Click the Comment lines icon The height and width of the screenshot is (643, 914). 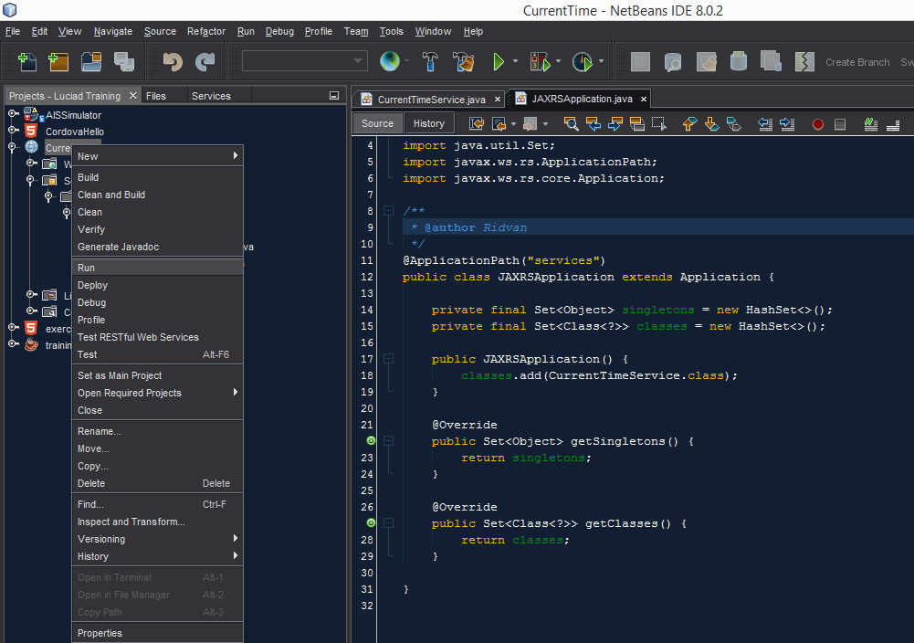tap(871, 123)
